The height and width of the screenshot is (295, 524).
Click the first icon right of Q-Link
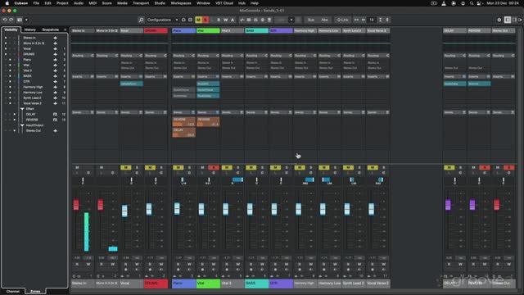pyautogui.click(x=356, y=20)
